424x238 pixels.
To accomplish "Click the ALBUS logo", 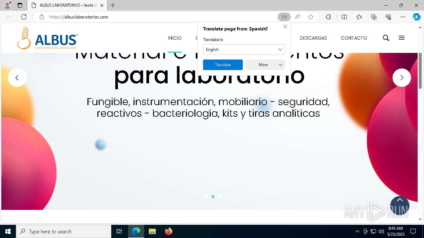I will tap(48, 38).
